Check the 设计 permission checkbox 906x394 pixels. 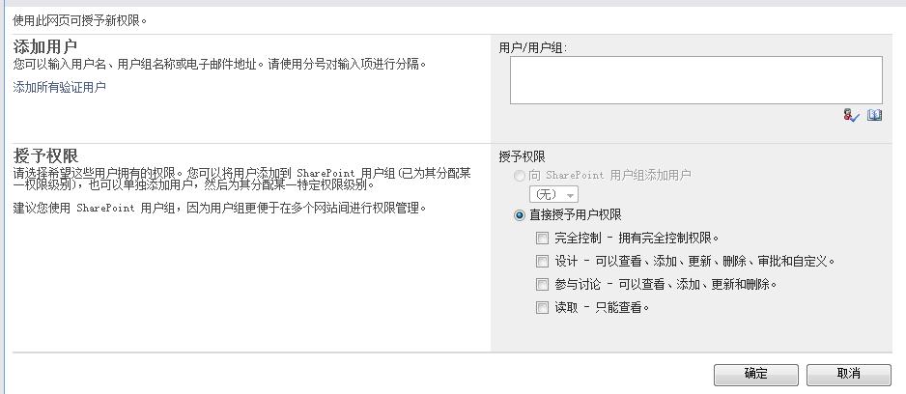[x=542, y=261]
